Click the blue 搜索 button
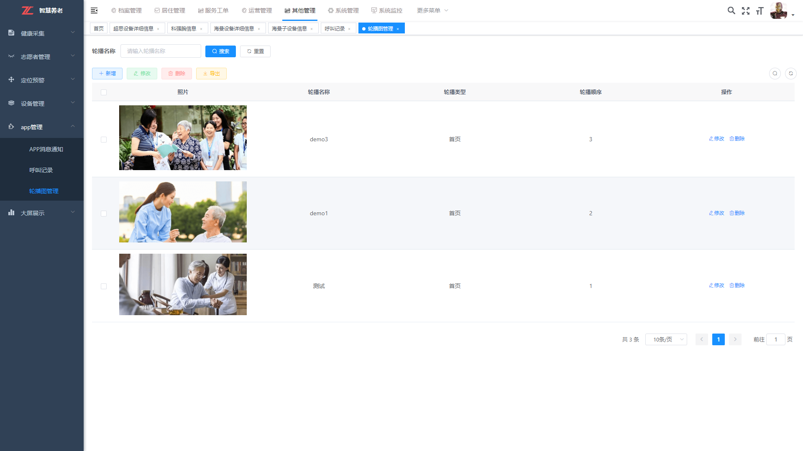The height and width of the screenshot is (451, 803). [220, 51]
